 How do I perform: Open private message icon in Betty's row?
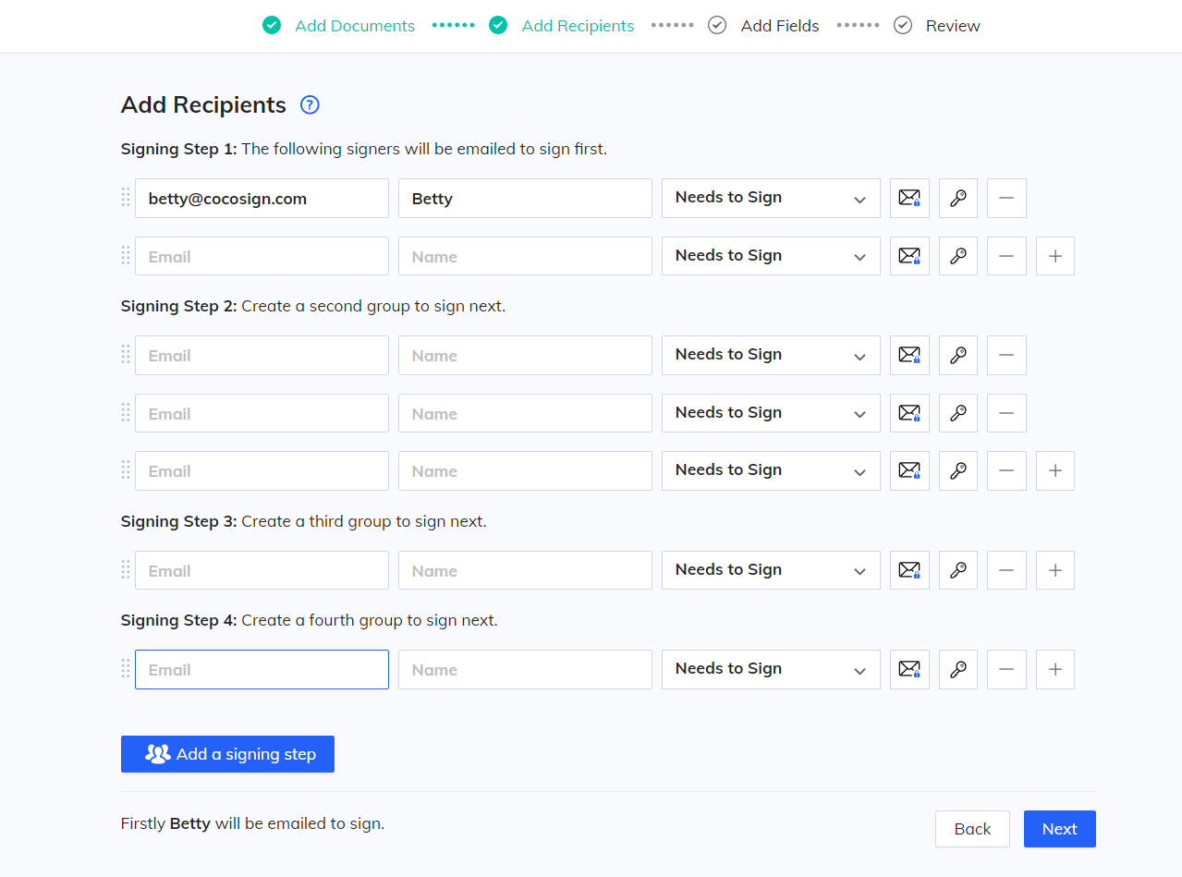click(x=909, y=198)
